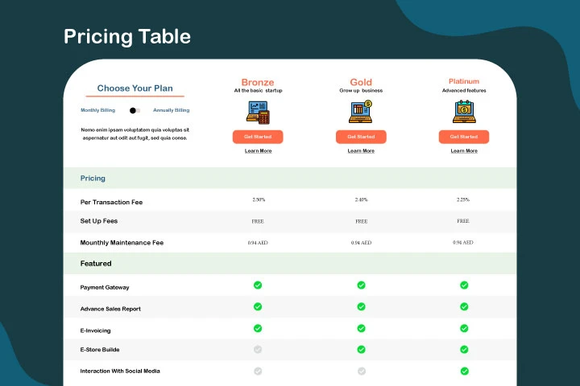
Task: Click the Gold plan laptop coin icon
Action: 361,112
